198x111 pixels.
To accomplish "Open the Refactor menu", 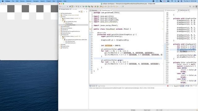I will 29,1.
